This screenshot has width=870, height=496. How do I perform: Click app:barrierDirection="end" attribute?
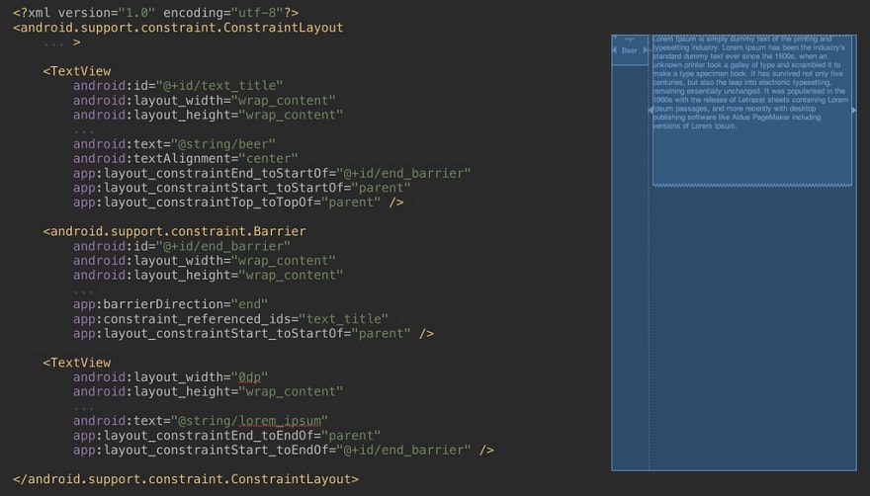[x=170, y=304]
